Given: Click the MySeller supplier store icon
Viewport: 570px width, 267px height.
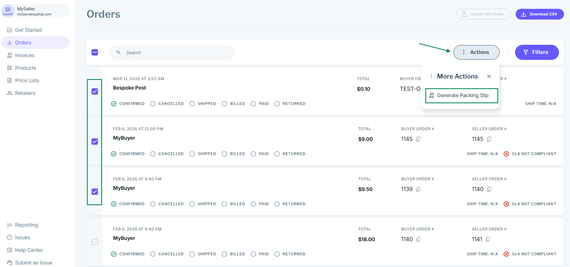Looking at the screenshot, I should (8, 10).
